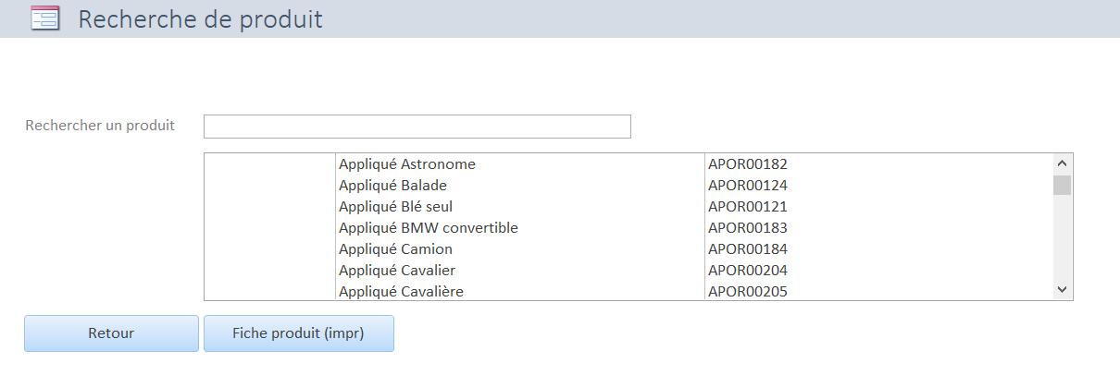This screenshot has width=1120, height=387.
Task: Select code APOR00121 in the list
Action: (x=748, y=207)
